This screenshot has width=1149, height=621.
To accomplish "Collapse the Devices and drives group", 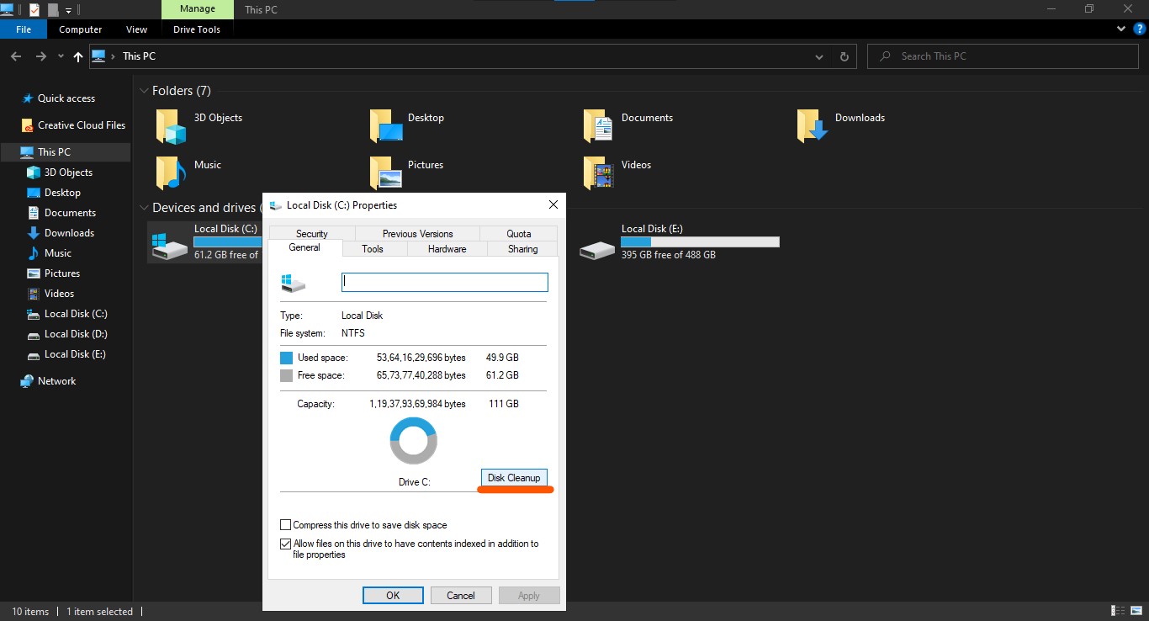I will [143, 208].
